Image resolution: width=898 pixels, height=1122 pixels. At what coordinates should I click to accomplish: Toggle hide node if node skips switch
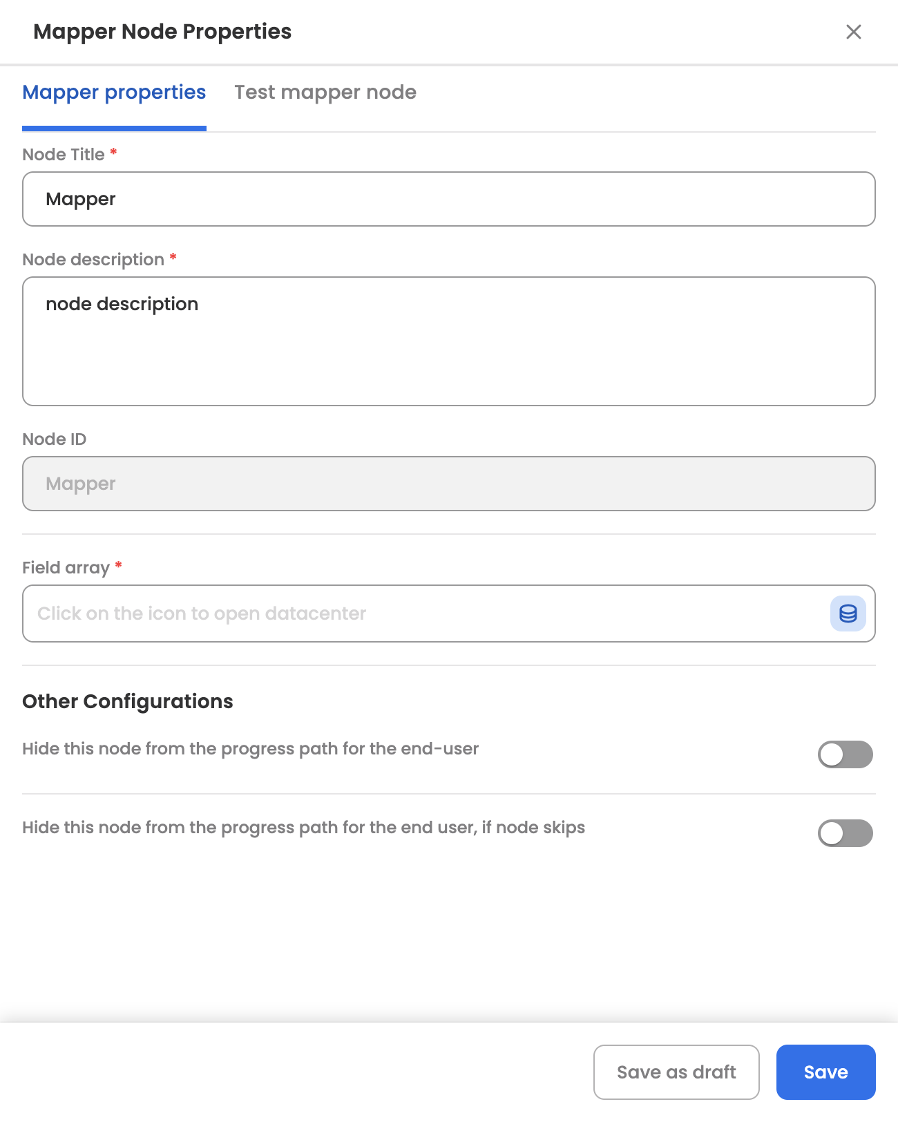tap(846, 833)
